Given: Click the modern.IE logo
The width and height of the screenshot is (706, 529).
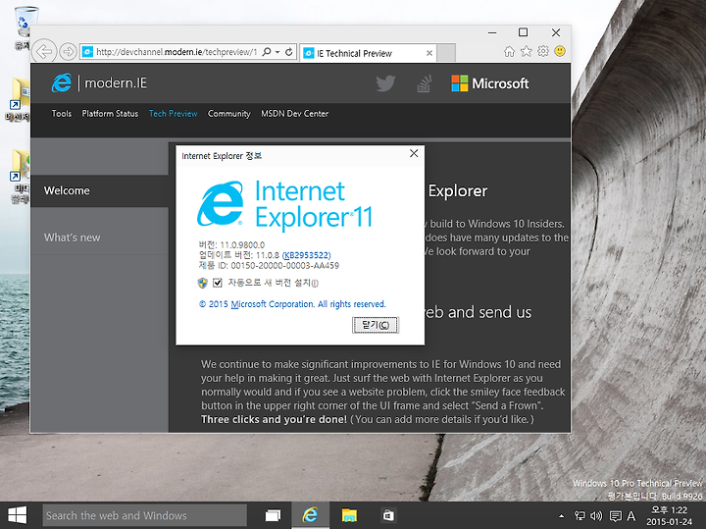Looking at the screenshot, I should point(99,82).
